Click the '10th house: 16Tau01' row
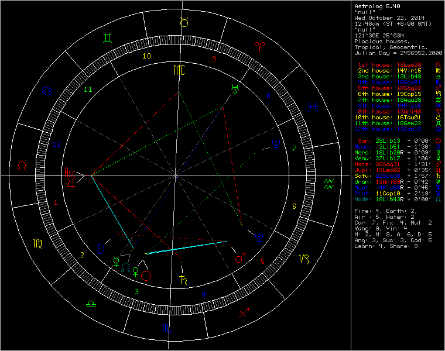The image size is (445, 351). [x=388, y=118]
